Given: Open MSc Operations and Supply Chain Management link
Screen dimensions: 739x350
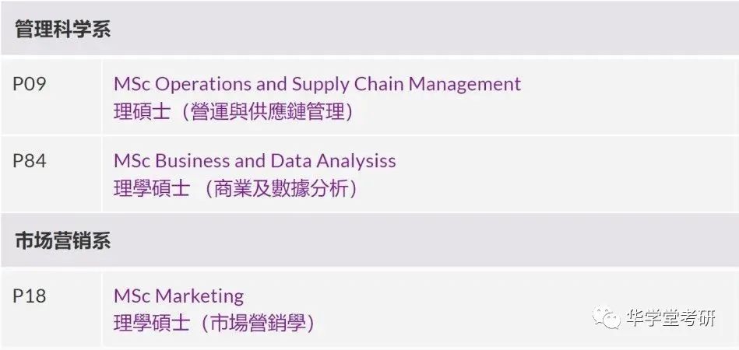Looking at the screenshot, I should tap(317, 85).
